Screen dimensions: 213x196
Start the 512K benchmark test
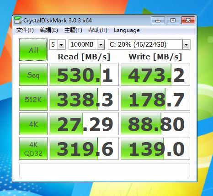[x=33, y=99]
